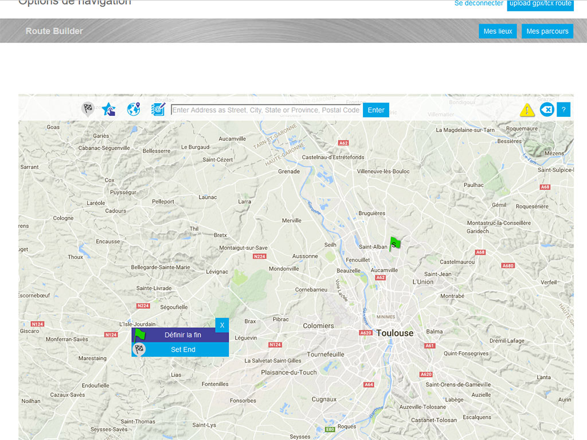Open the star favorites tool in toolbar
The height and width of the screenshot is (440, 587).
[x=109, y=109]
